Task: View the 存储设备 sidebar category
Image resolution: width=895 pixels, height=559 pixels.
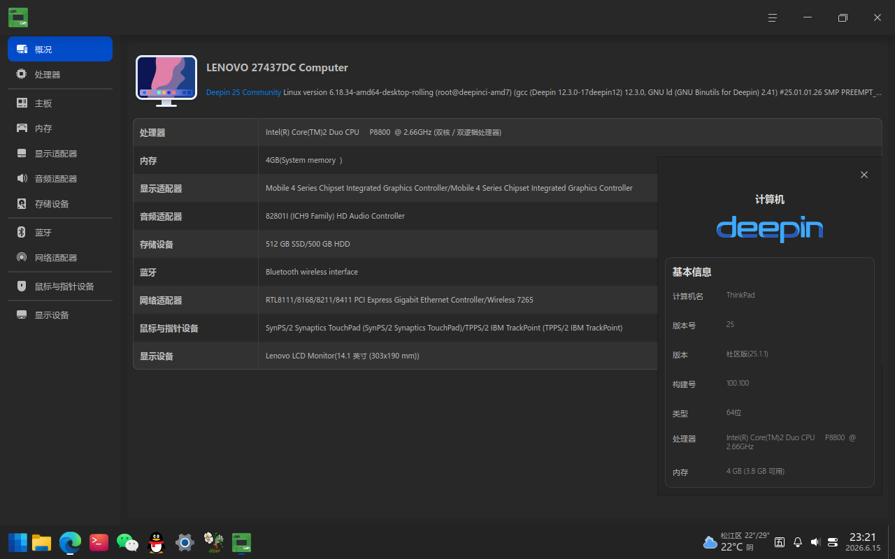Action: (60, 203)
